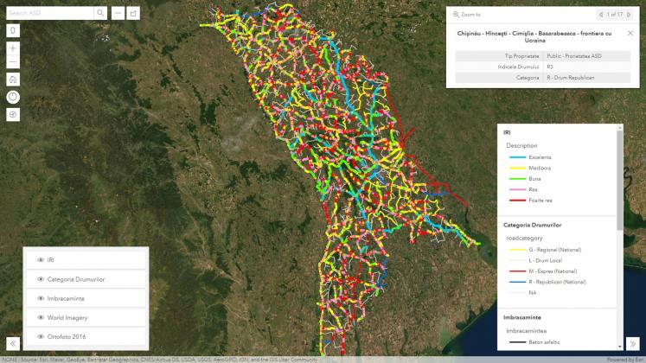Click the 'Description' legend subheading

521,146
